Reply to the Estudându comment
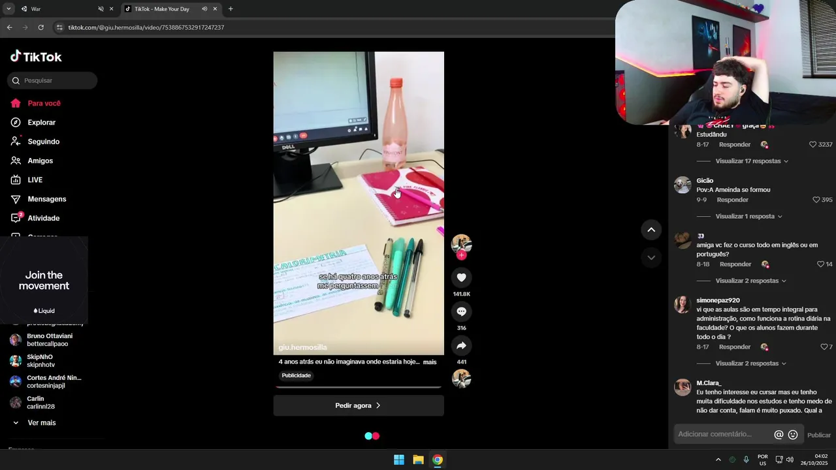836x470 pixels. click(735, 144)
